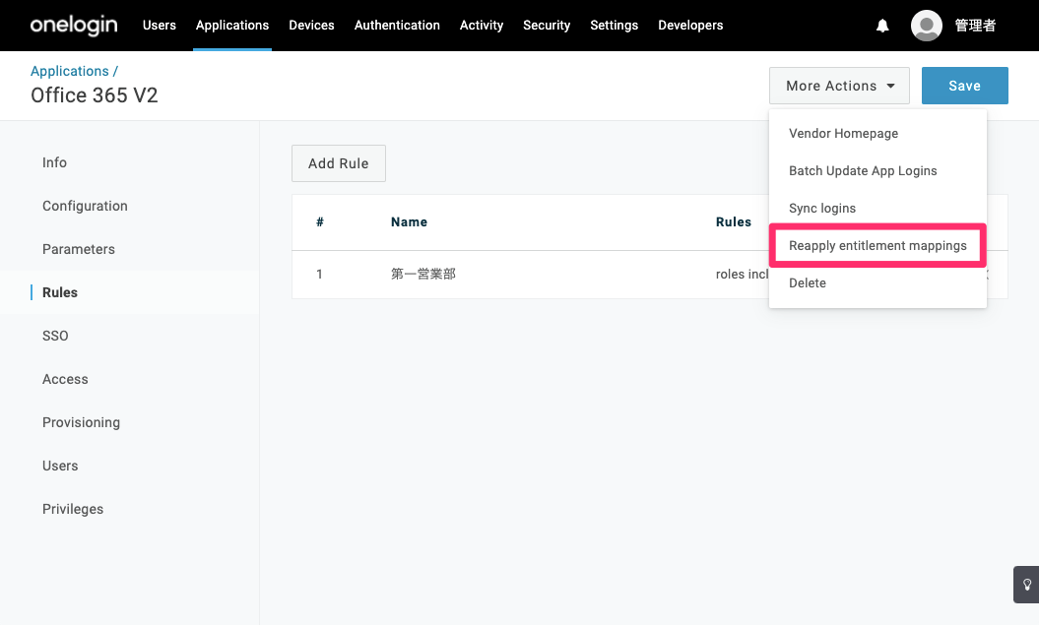
Task: Open the notifications bell
Action: click(882, 26)
